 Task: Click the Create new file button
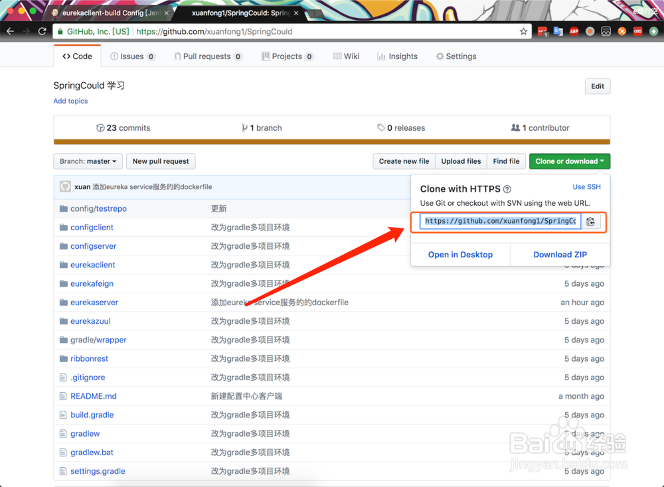[x=404, y=161]
